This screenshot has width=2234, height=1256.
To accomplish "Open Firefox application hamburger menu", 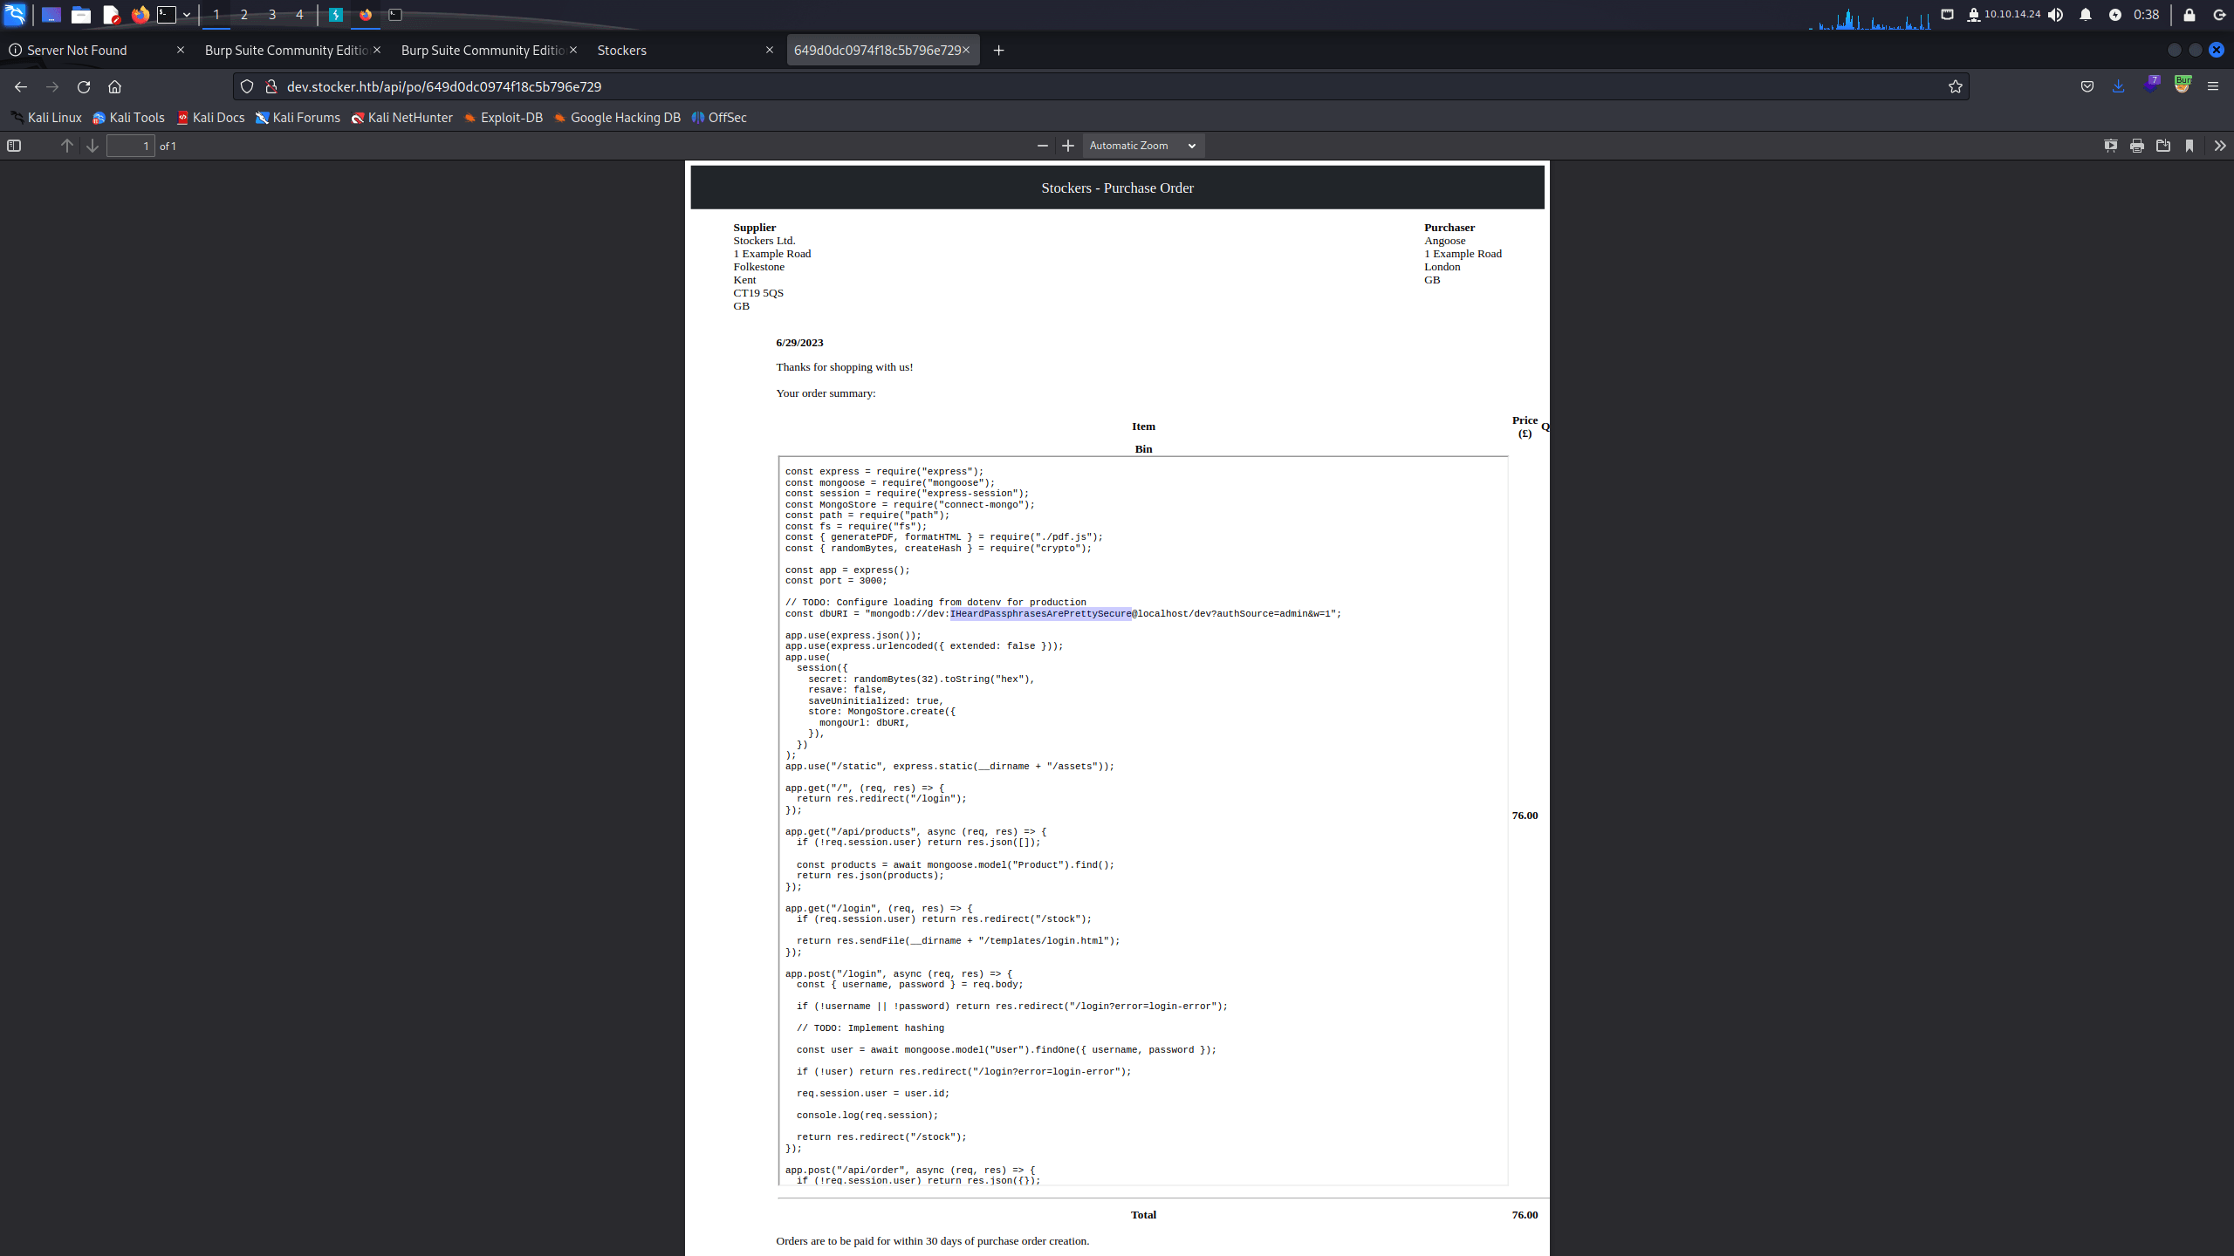I will (x=2212, y=86).
